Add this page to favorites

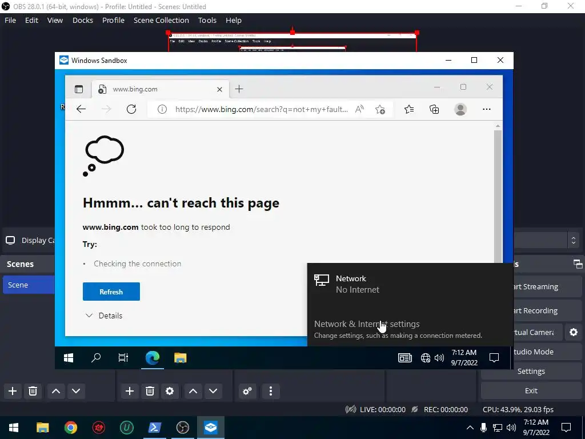click(x=380, y=109)
